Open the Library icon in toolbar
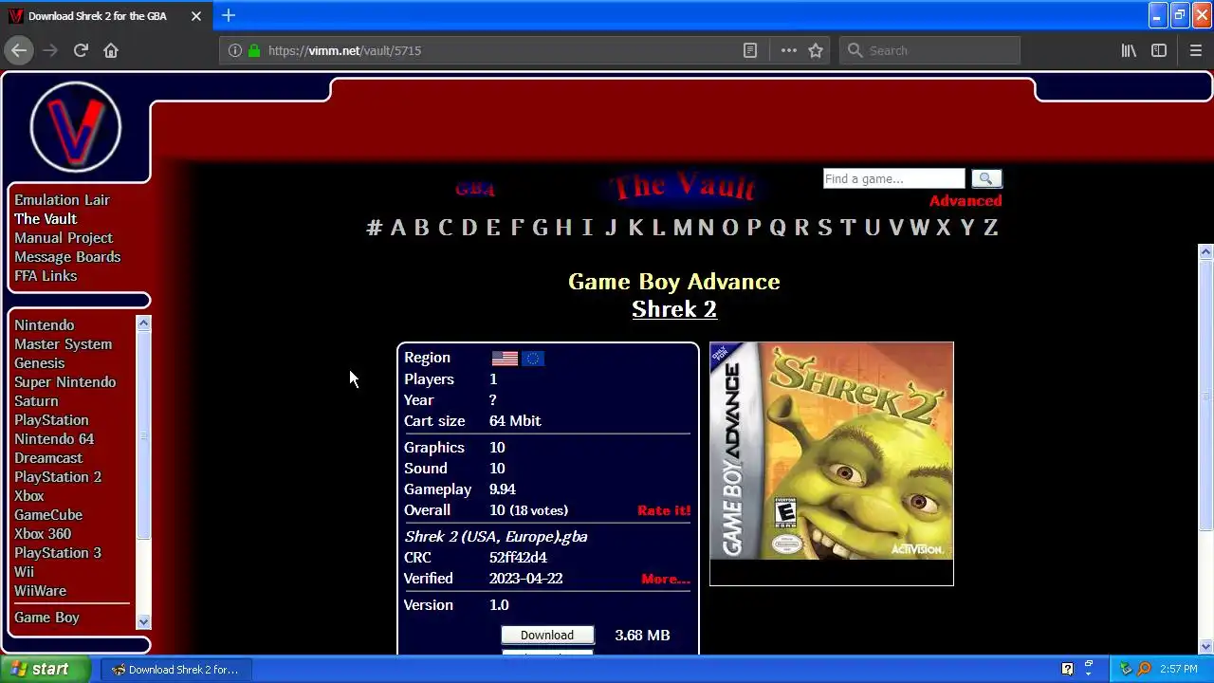The width and height of the screenshot is (1214, 683). 1129,50
